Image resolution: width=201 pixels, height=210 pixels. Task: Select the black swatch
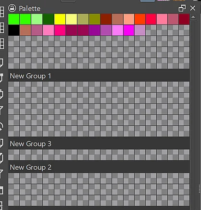tap(14, 30)
